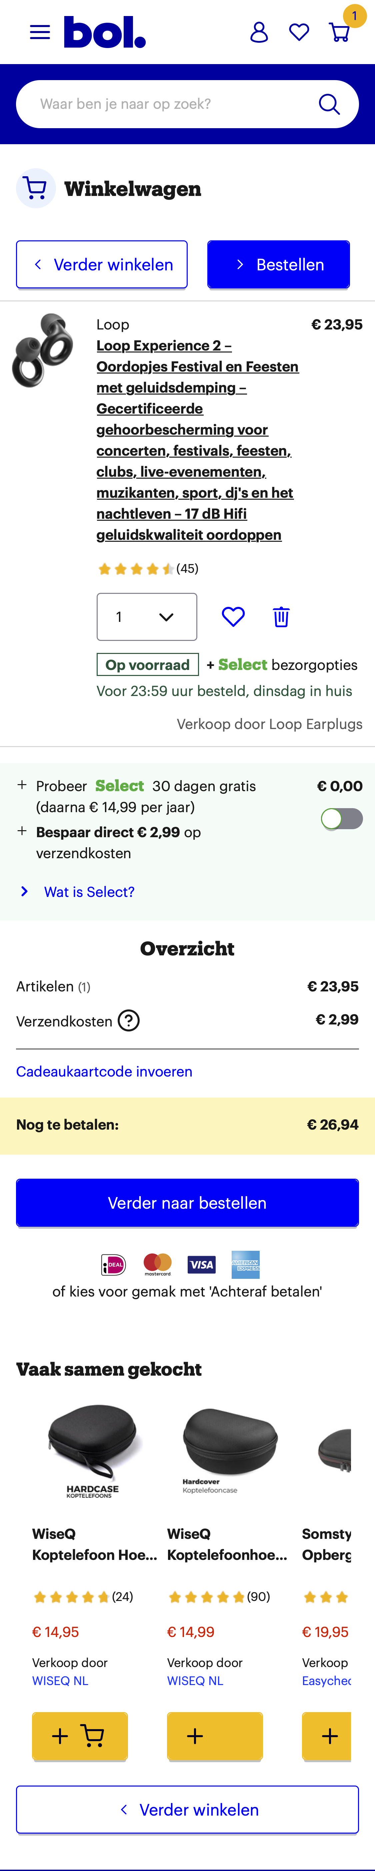Delete Loop earplugs from cart
The image size is (375, 1871).
click(281, 617)
